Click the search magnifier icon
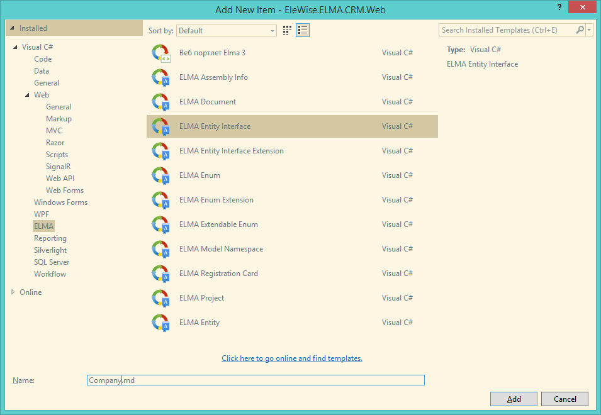The width and height of the screenshot is (601, 415). click(580, 30)
